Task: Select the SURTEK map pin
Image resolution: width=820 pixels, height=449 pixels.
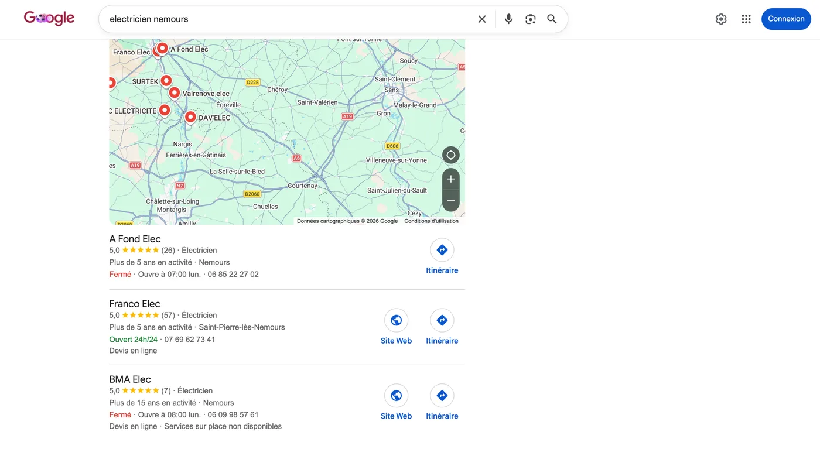Action: tap(166, 80)
